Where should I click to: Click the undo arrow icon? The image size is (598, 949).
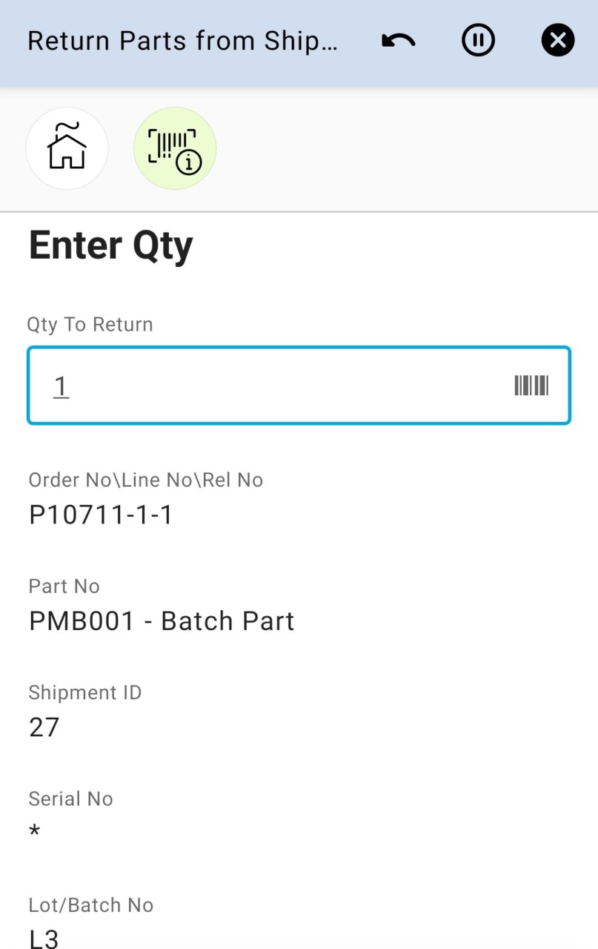[x=399, y=41]
